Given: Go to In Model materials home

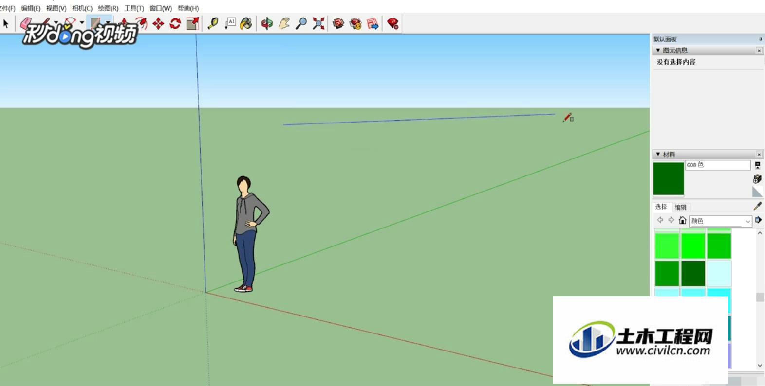Looking at the screenshot, I should click(x=682, y=220).
